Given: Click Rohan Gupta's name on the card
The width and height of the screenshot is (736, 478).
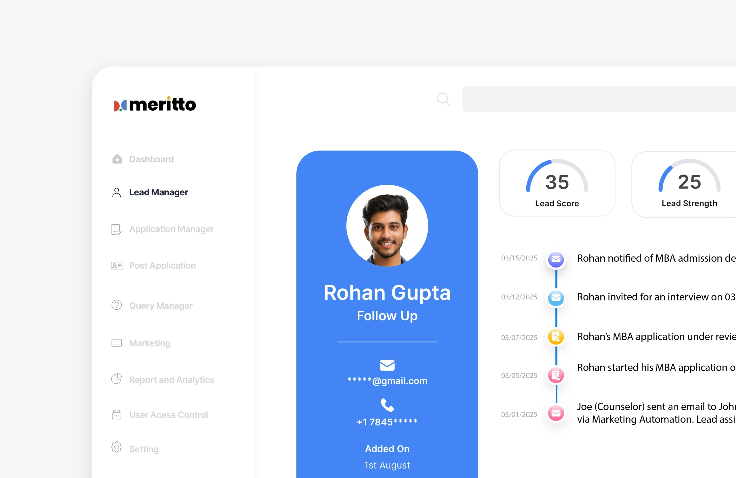Looking at the screenshot, I should [387, 293].
